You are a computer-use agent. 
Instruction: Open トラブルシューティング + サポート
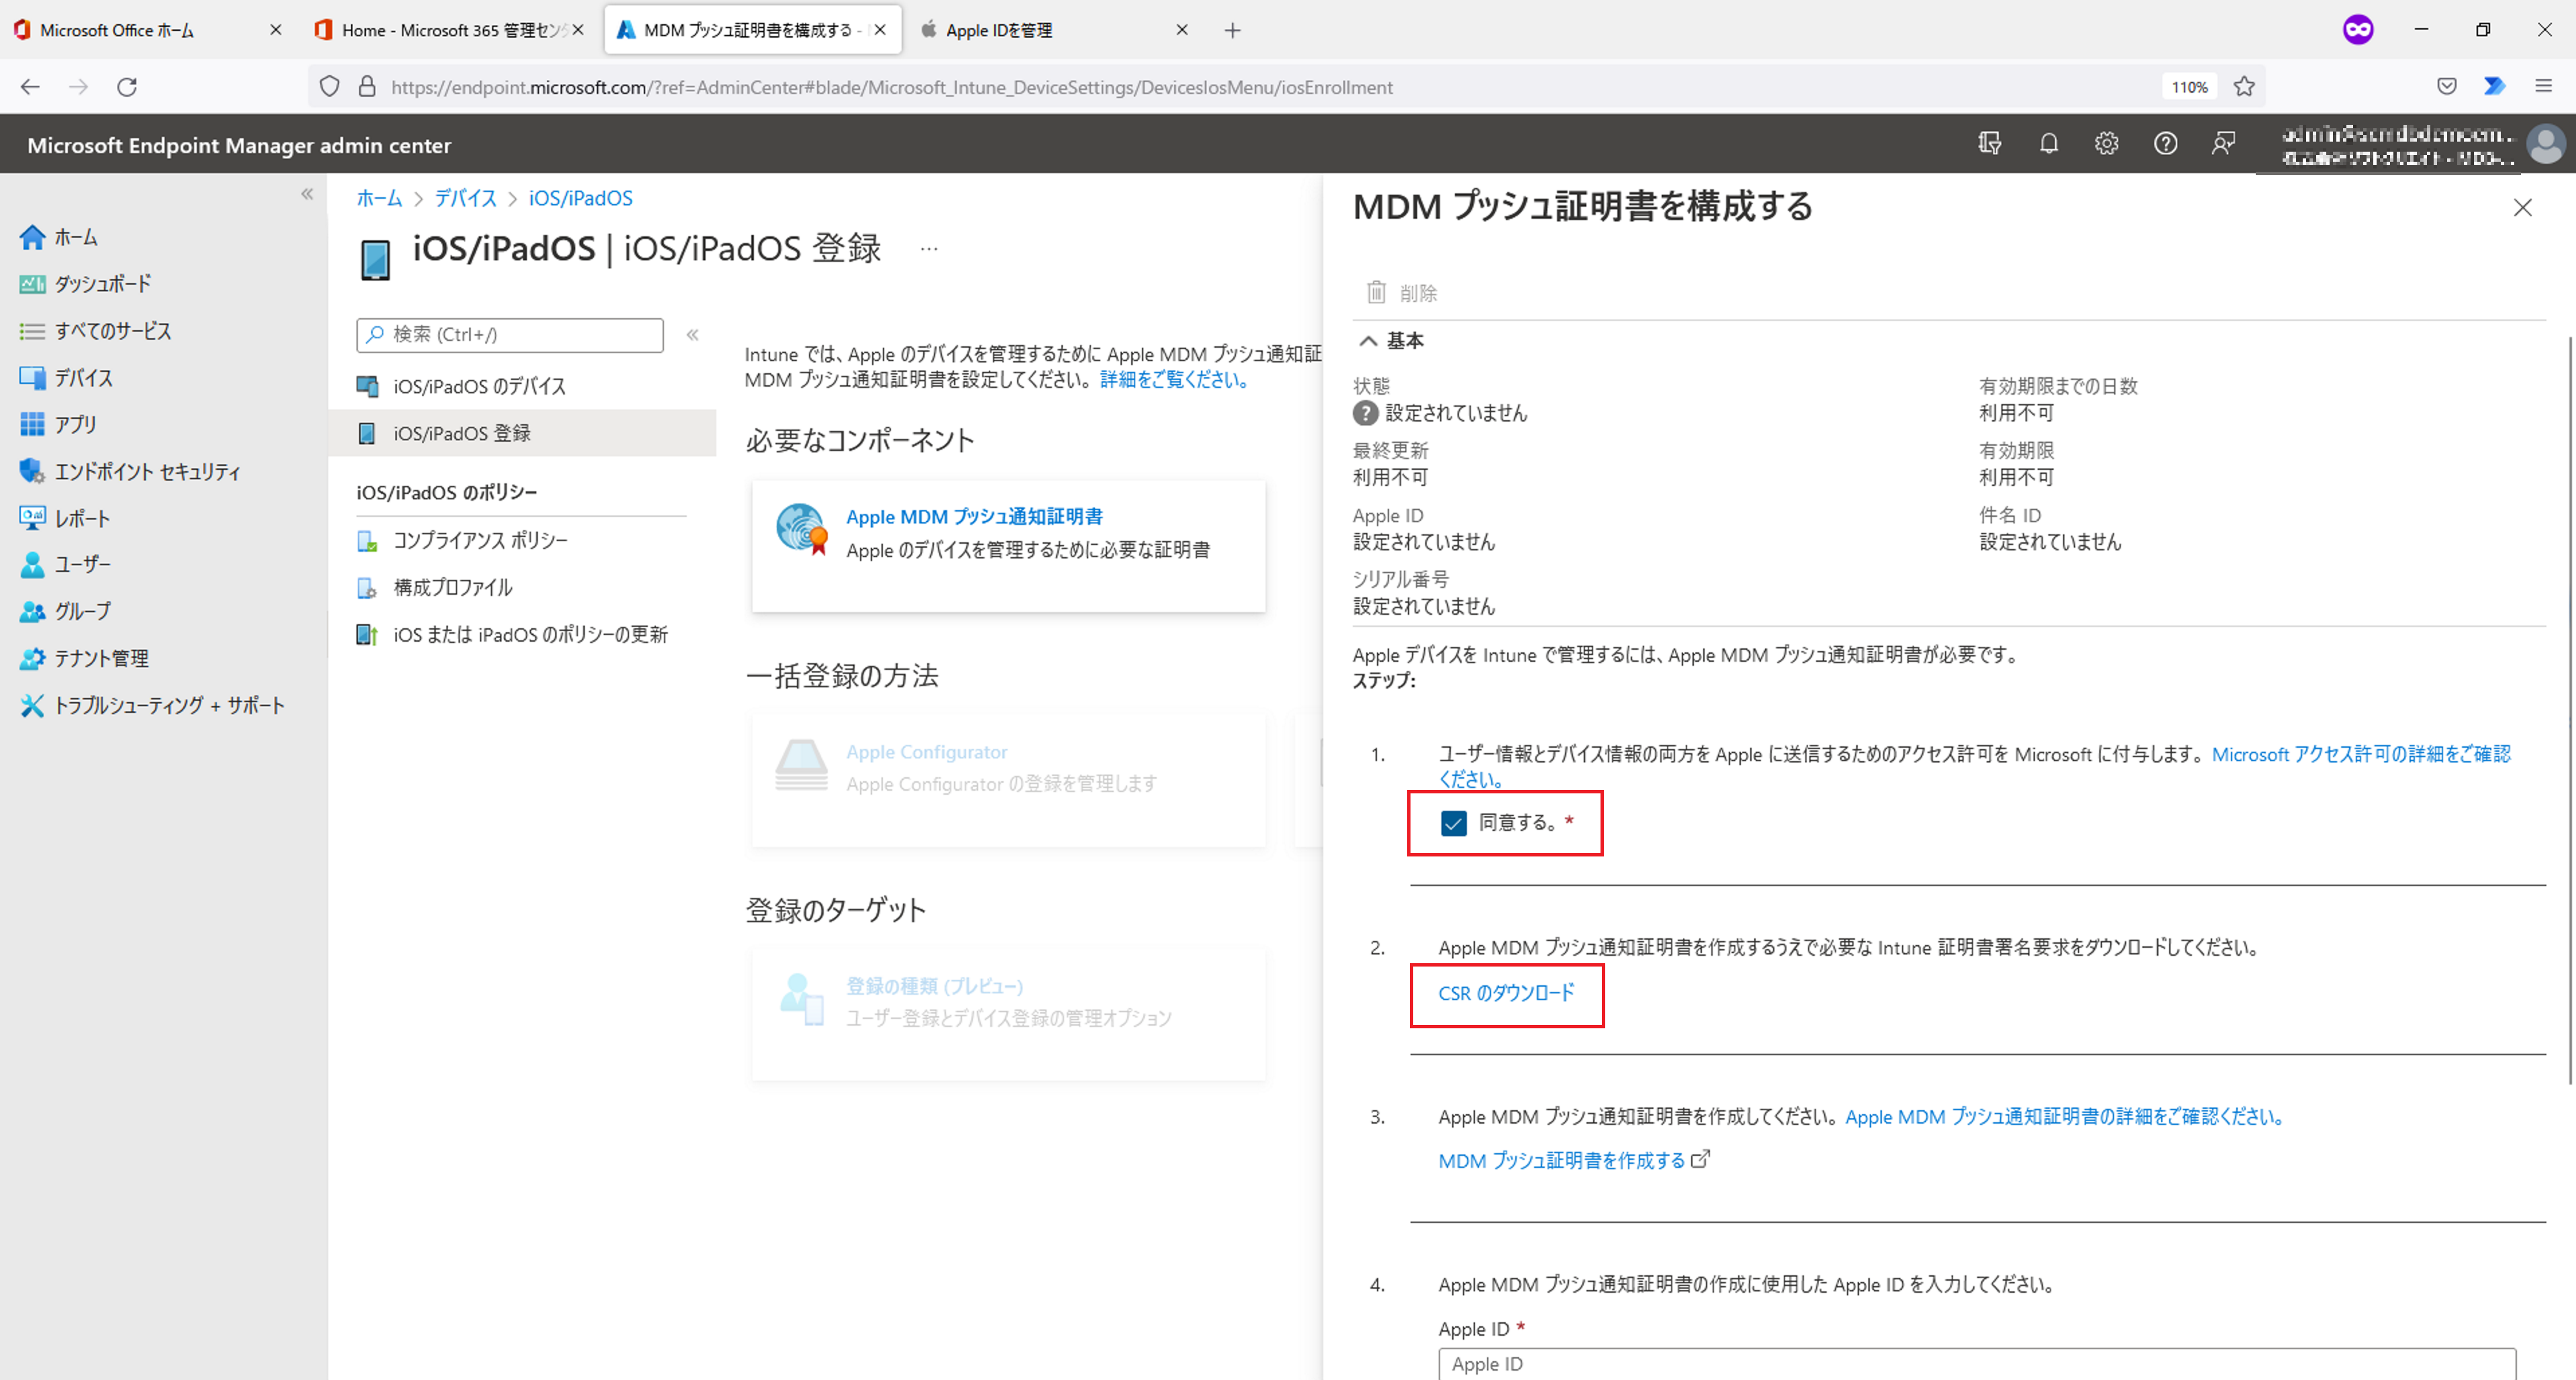click(153, 706)
